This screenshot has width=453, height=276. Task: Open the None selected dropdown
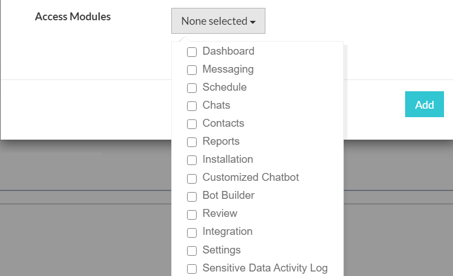(x=218, y=21)
